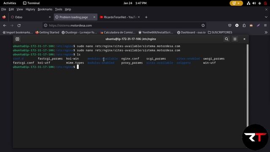The height and width of the screenshot is (152, 270).
Task: Open the Bookmarks menu
Action: pos(45,9)
